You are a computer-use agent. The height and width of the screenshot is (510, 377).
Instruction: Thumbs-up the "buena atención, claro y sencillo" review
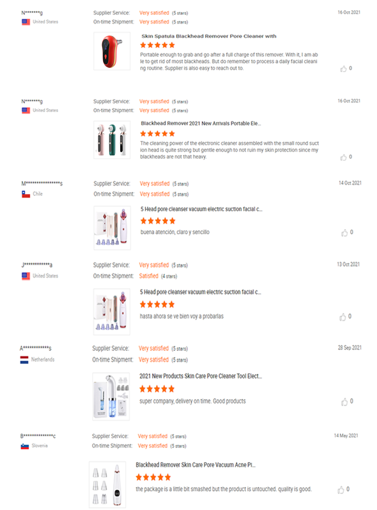[344, 233]
